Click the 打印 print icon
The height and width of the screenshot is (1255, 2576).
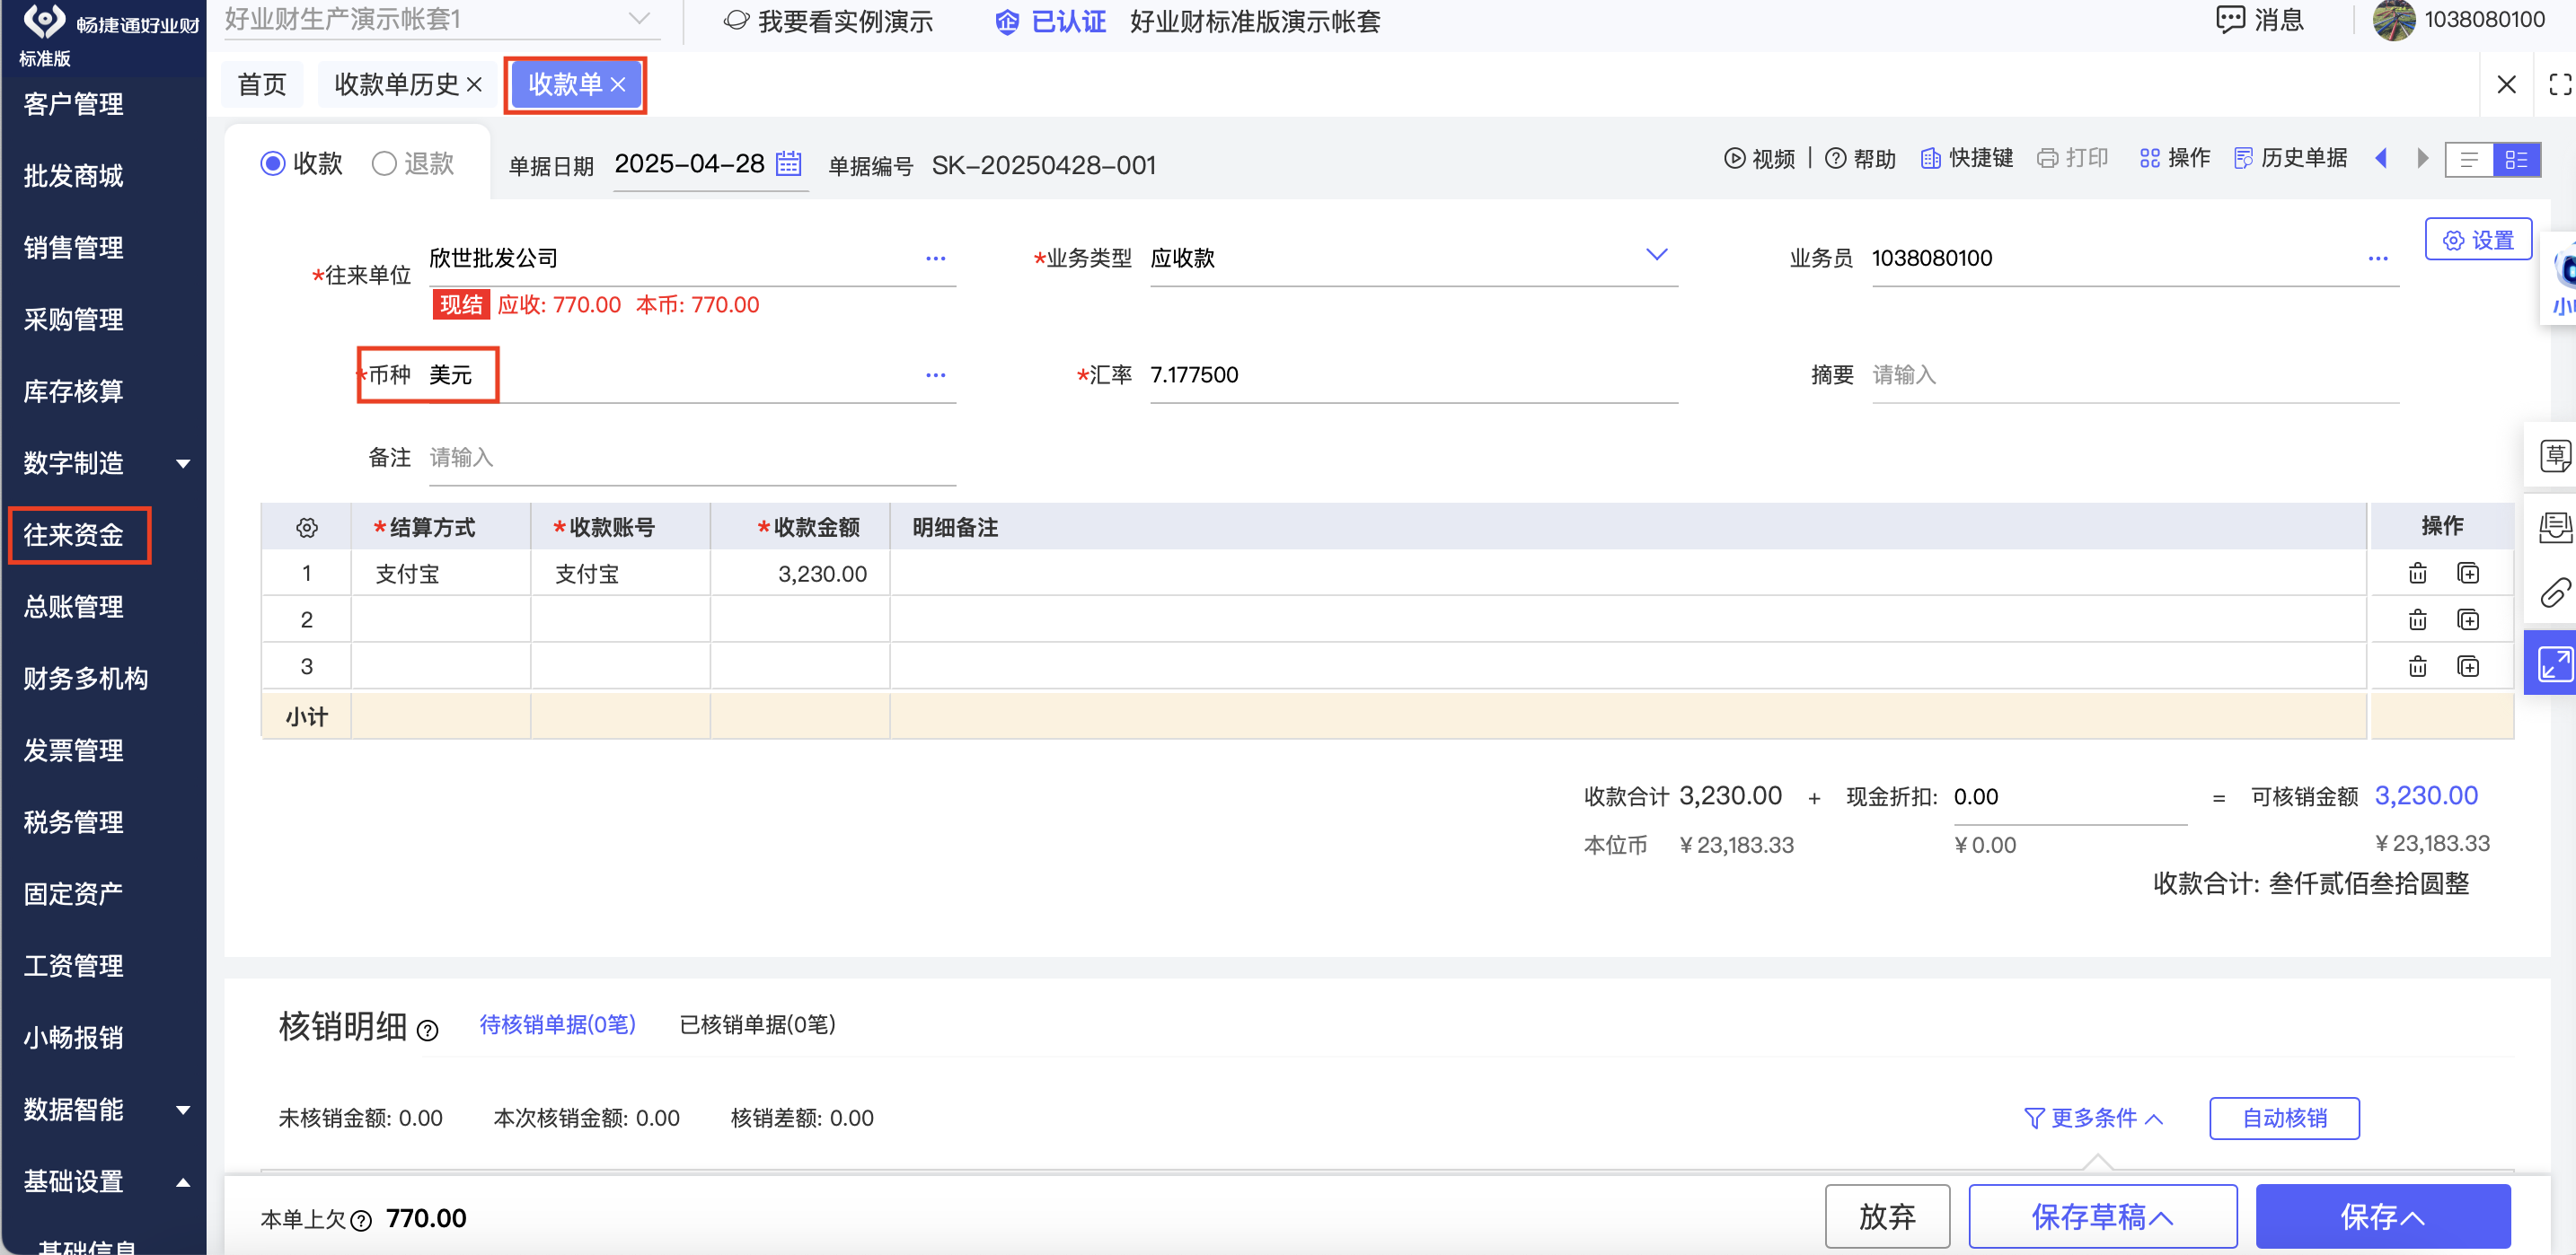coord(2047,158)
